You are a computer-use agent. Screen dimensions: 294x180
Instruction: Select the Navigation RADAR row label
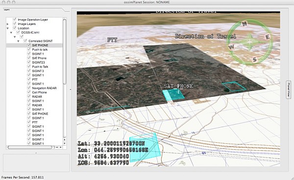coord(44,88)
